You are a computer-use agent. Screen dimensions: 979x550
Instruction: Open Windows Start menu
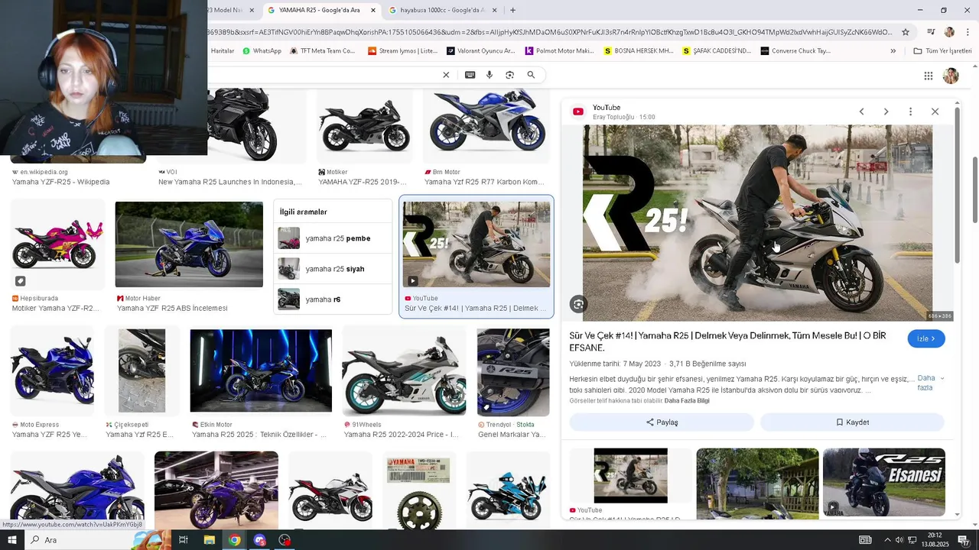click(11, 540)
